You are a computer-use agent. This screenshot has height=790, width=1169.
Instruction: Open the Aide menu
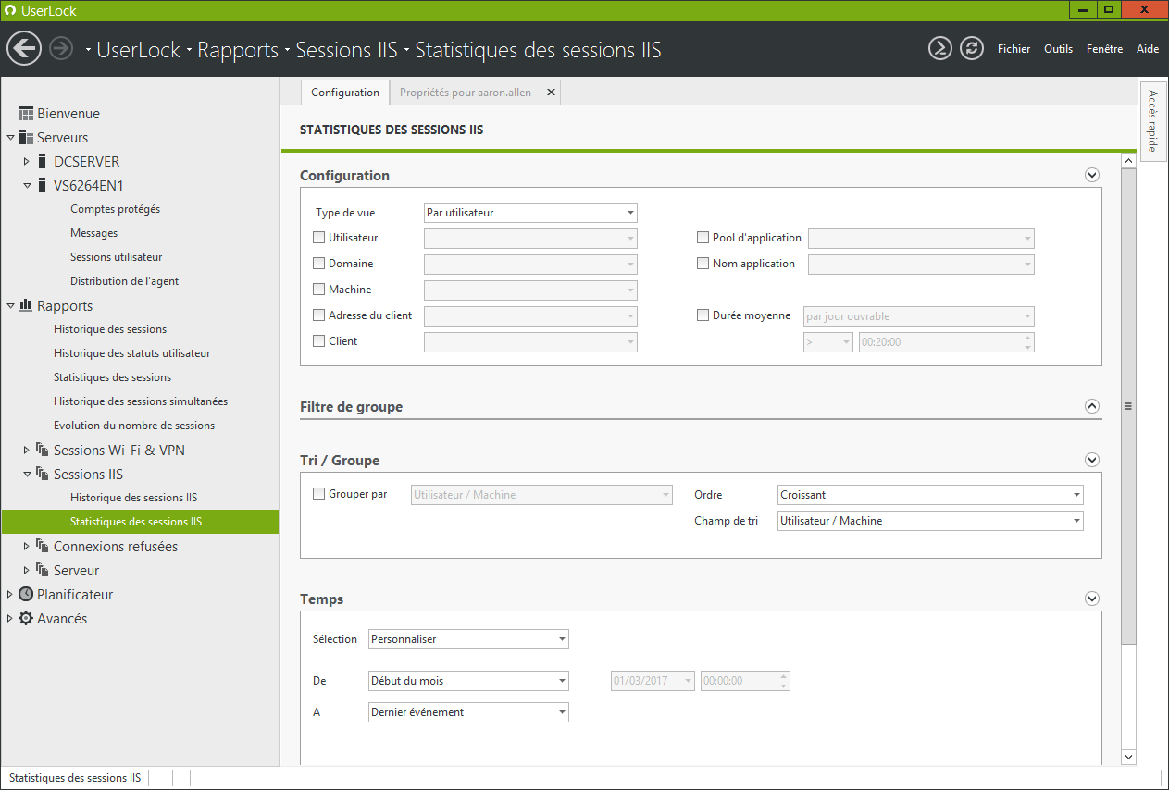[x=1148, y=49]
